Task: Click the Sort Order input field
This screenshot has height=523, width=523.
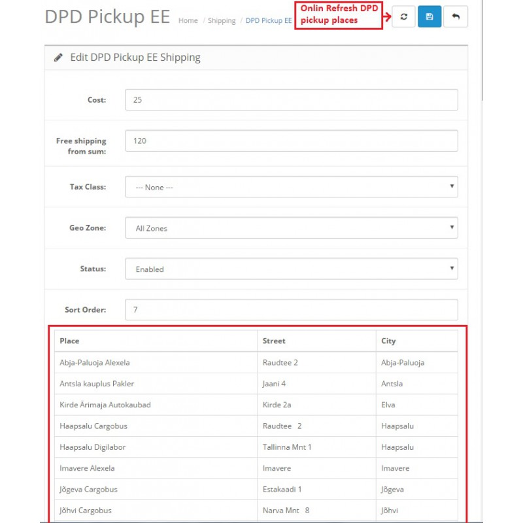Action: point(291,309)
